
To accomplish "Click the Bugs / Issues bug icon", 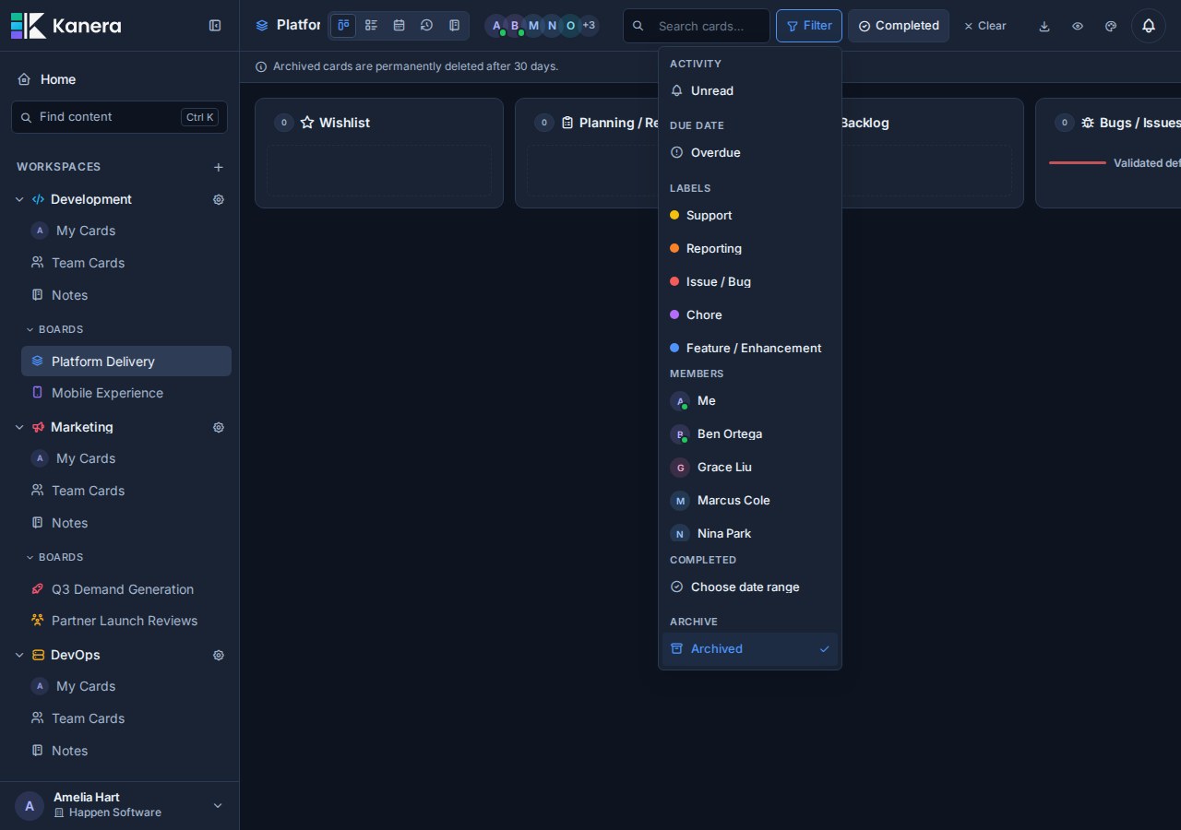I will 1088,123.
